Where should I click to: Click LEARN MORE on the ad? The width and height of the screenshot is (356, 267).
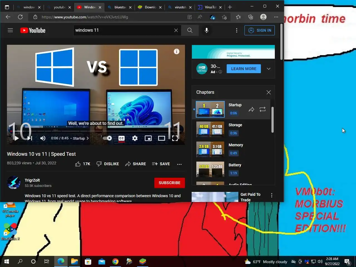[244, 69]
